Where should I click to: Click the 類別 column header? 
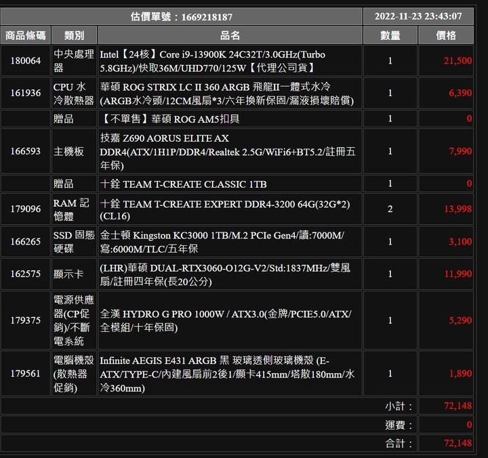click(x=74, y=35)
